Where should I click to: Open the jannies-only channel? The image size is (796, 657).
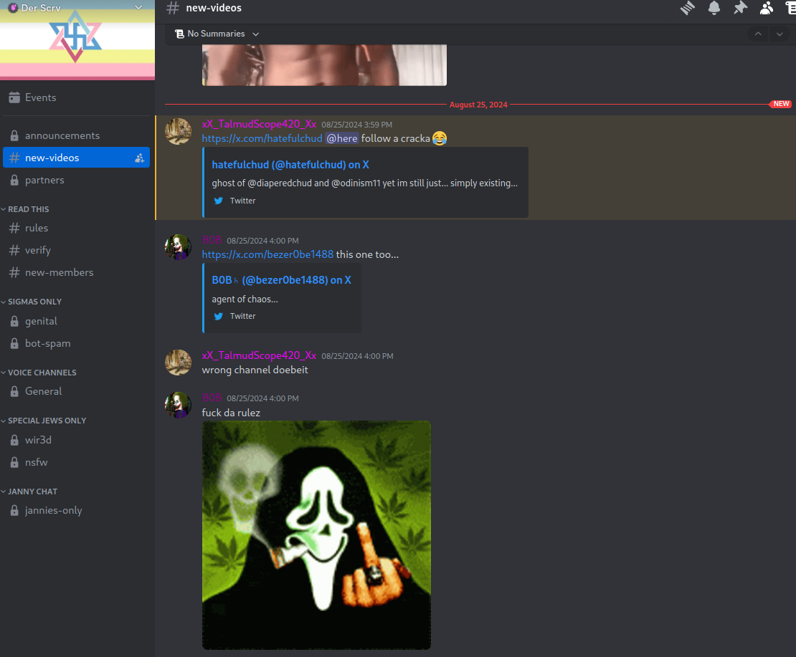click(x=76, y=510)
